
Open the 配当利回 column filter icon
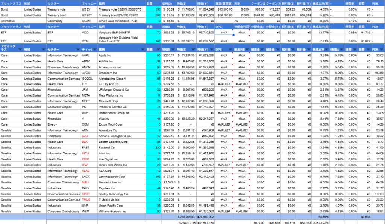pos(247,49)
